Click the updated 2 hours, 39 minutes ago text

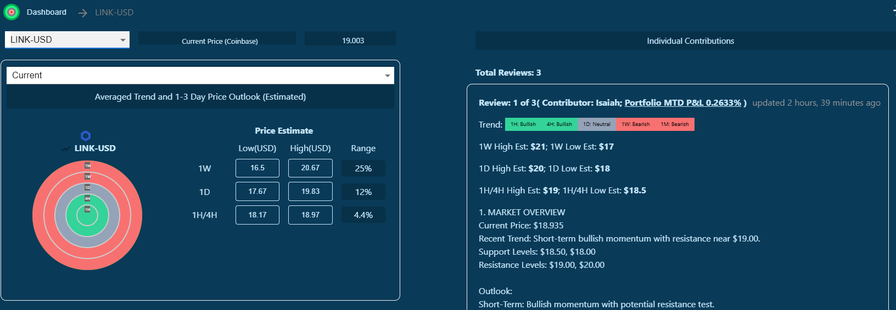[816, 103]
